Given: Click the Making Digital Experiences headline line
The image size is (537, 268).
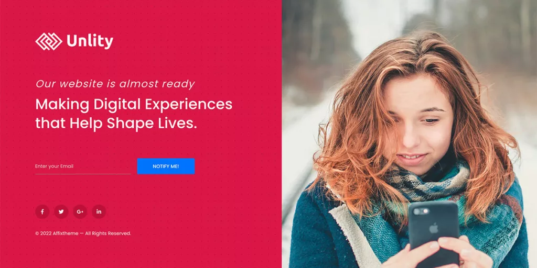Looking at the screenshot, I should (134, 104).
